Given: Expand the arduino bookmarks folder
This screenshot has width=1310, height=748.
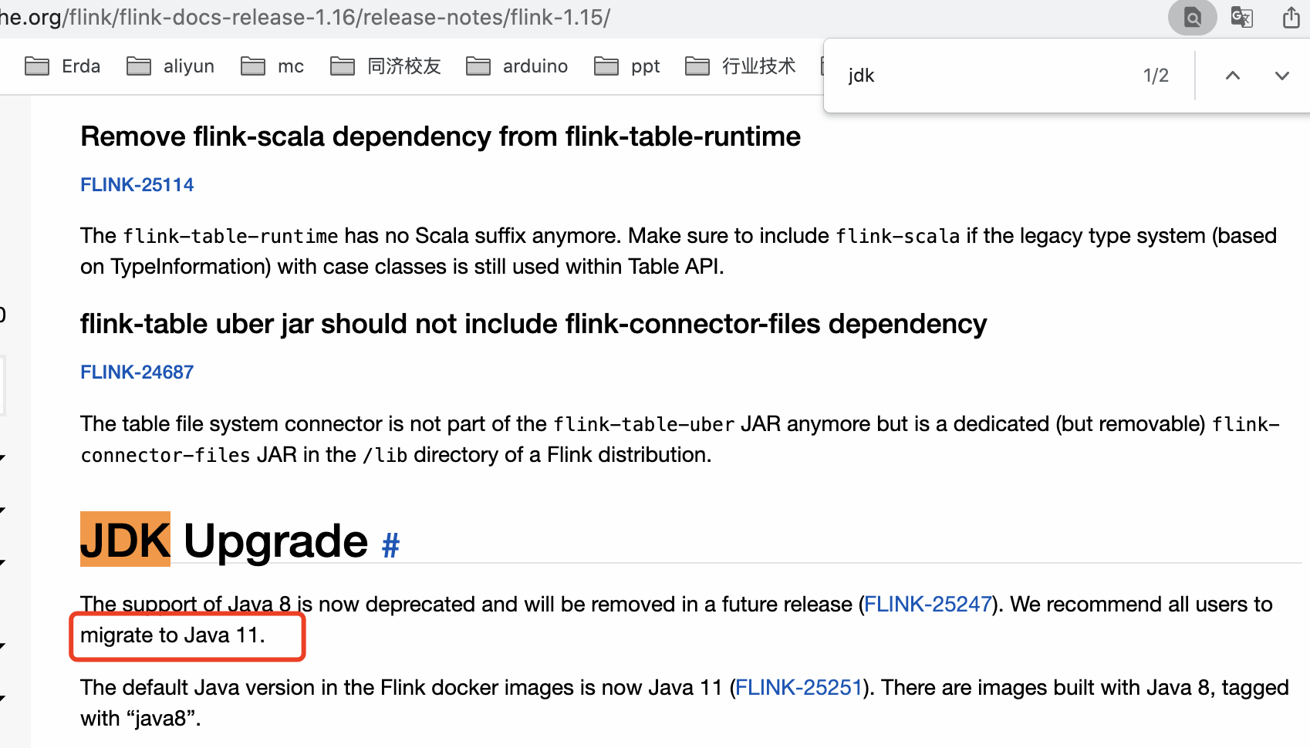Looking at the screenshot, I should [x=517, y=66].
